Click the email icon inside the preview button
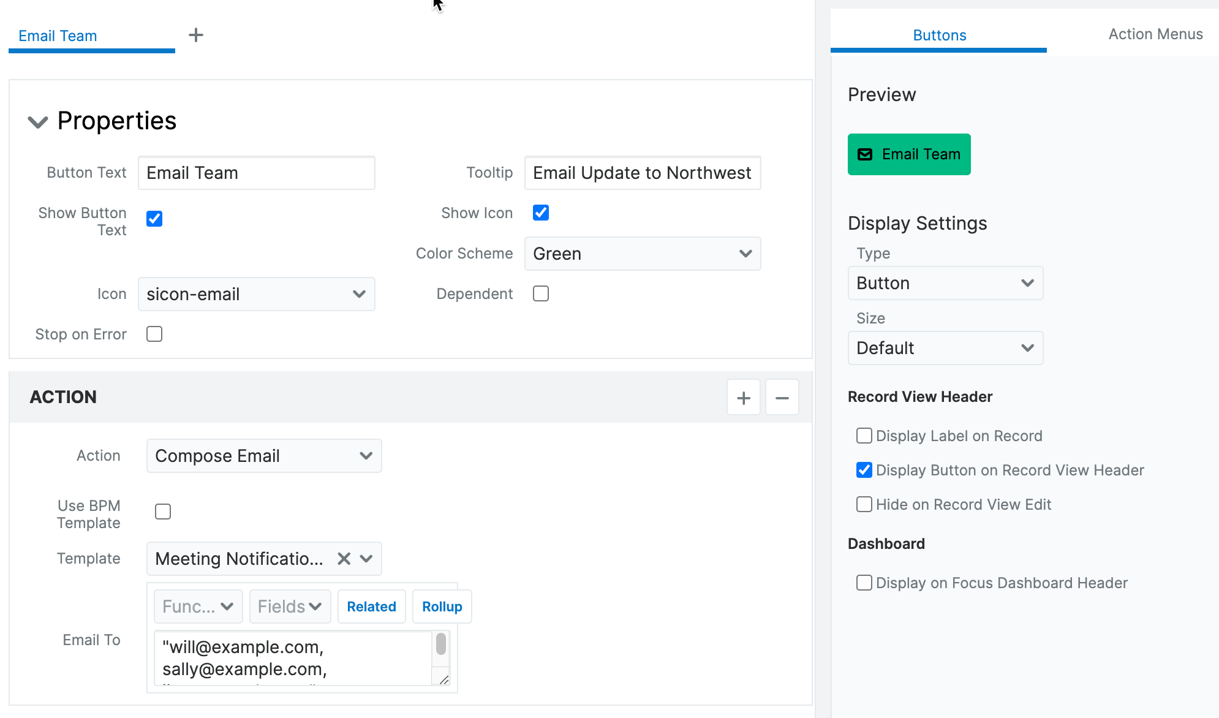This screenshot has height=718, width=1219. [864, 154]
